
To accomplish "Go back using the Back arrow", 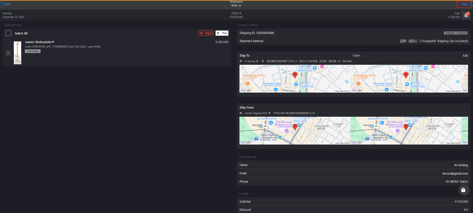I will 6,4.
